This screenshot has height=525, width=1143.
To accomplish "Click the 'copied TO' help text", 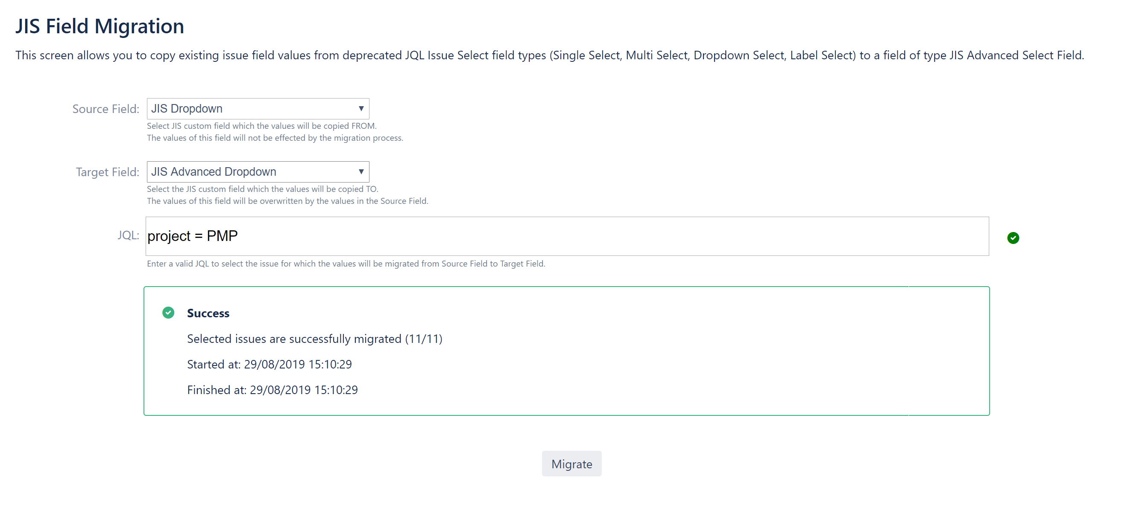I will click(263, 189).
